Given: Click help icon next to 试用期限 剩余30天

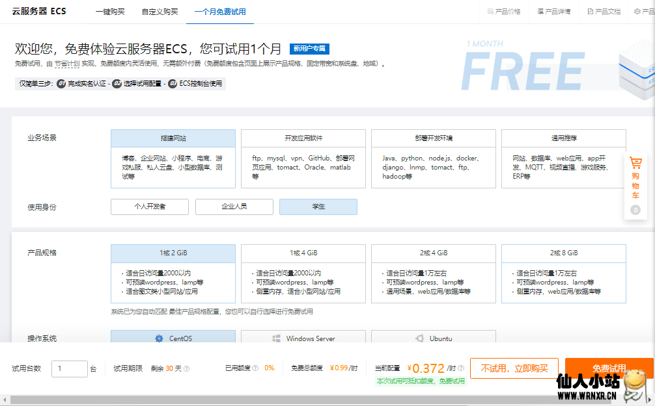Looking at the screenshot, I should [x=187, y=368].
